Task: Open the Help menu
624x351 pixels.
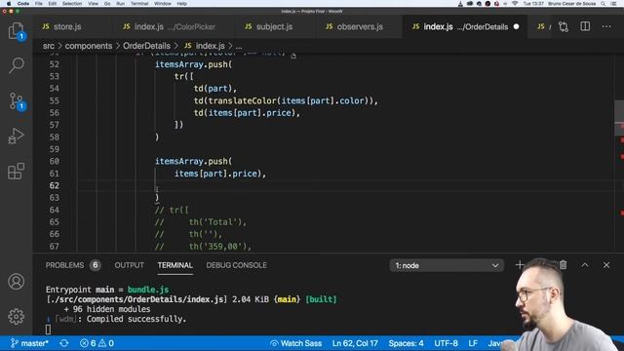Action: 181,3
